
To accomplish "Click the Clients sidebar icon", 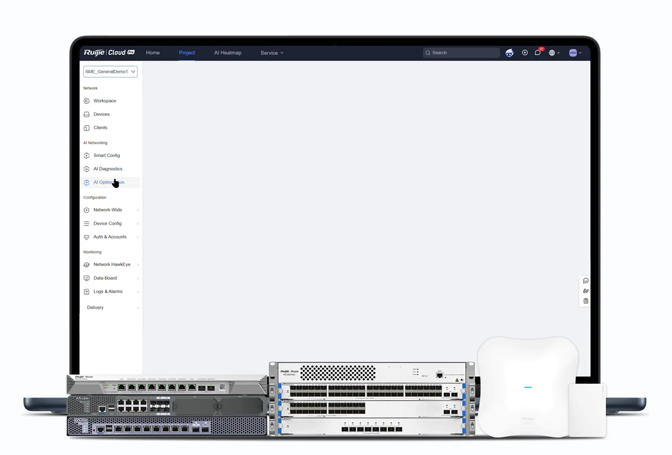I will pos(87,128).
